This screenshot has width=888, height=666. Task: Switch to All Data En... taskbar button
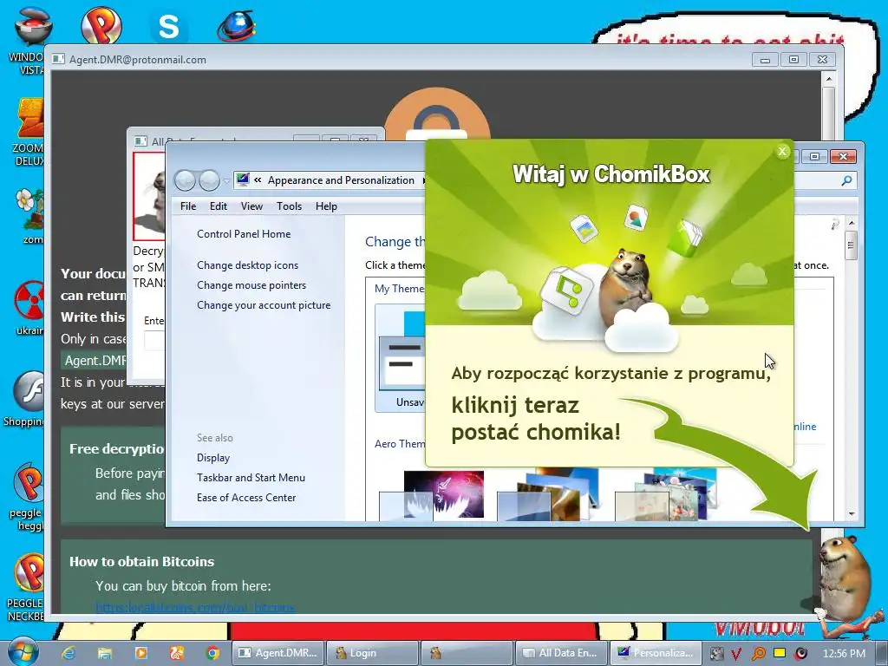[x=561, y=653]
